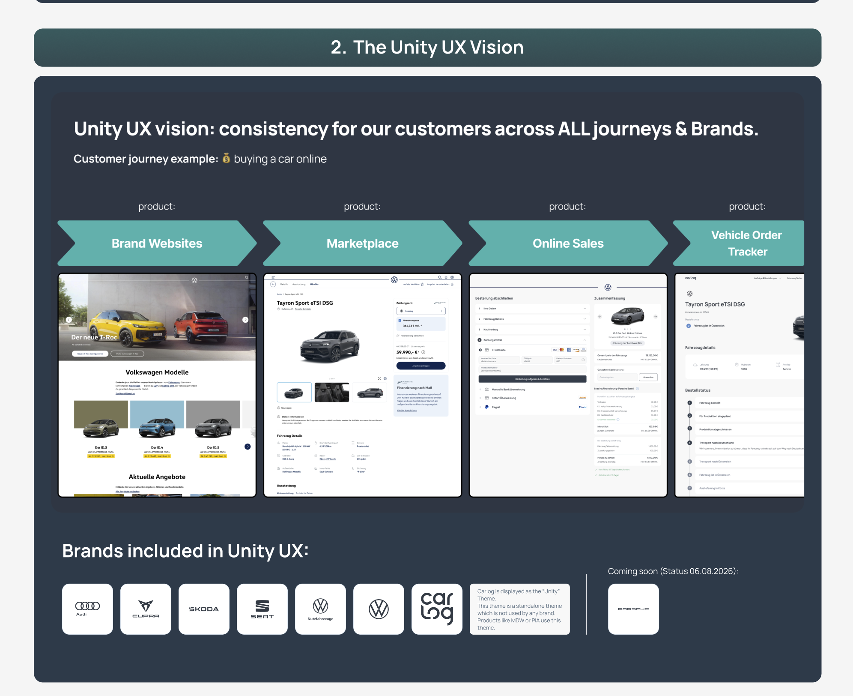Image resolution: width=853 pixels, height=696 pixels.
Task: Open Händler tab in Marketplace mockup
Action: [314, 284]
